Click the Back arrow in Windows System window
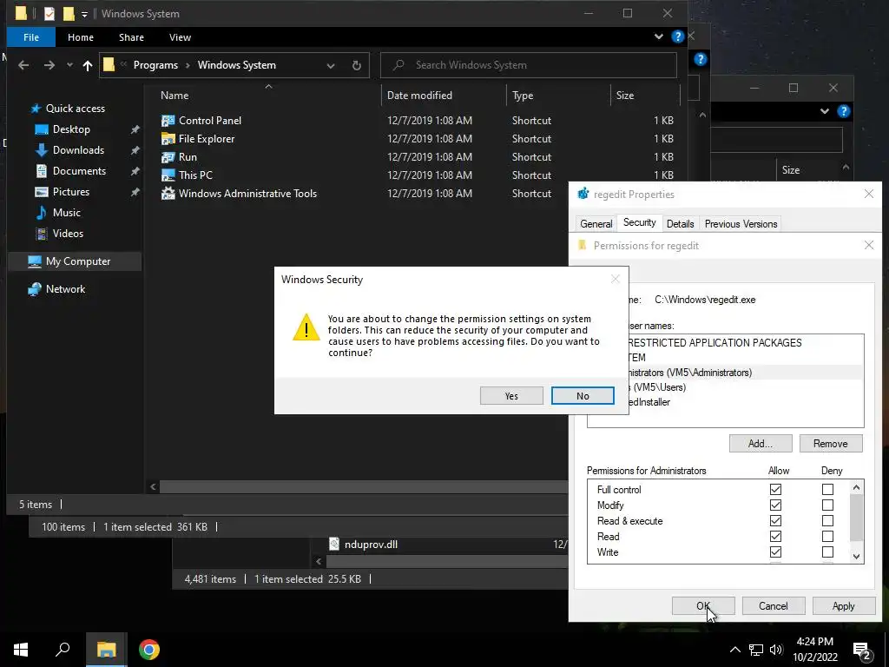Screen dimensions: 889x667 (x=23, y=65)
